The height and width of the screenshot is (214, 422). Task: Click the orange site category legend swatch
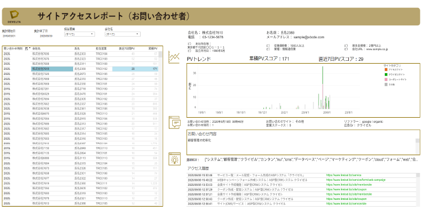(x=385, y=69)
